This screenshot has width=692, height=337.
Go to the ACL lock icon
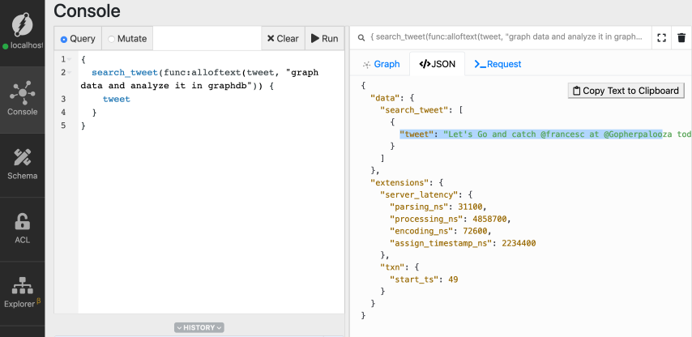tap(22, 228)
